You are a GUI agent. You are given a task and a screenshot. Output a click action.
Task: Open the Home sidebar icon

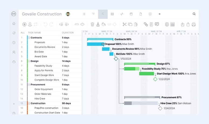click(x=14, y=24)
